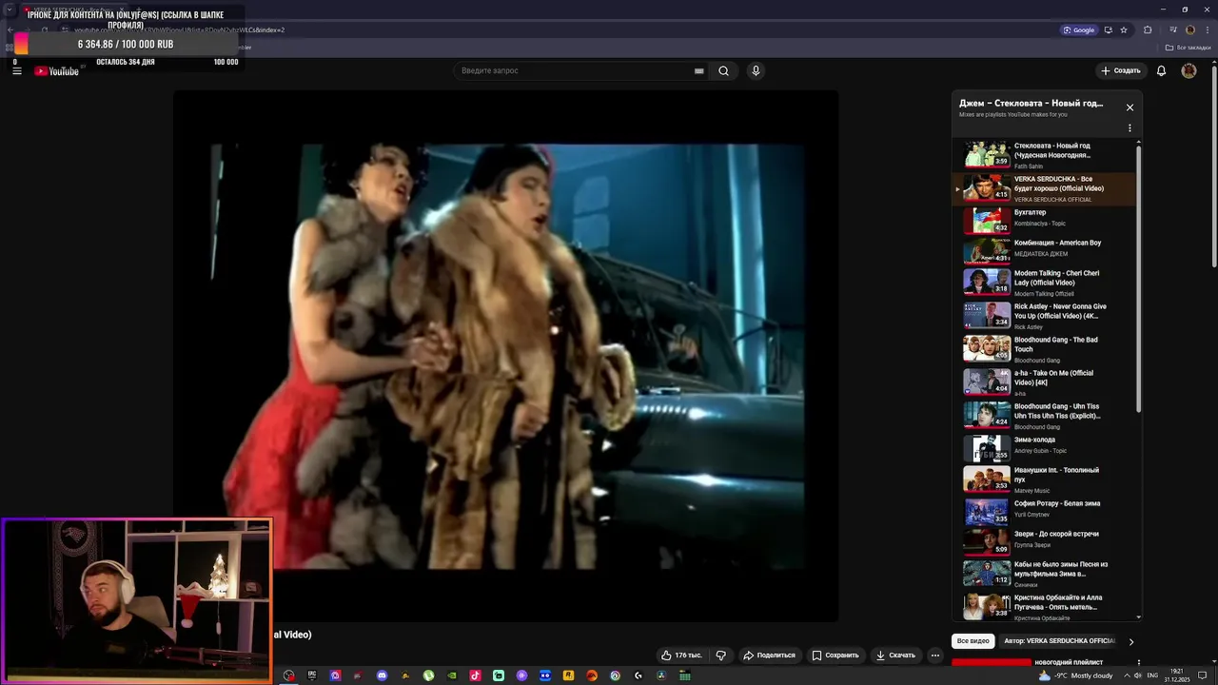Open София Ротару - Белая зима

coord(1044,512)
